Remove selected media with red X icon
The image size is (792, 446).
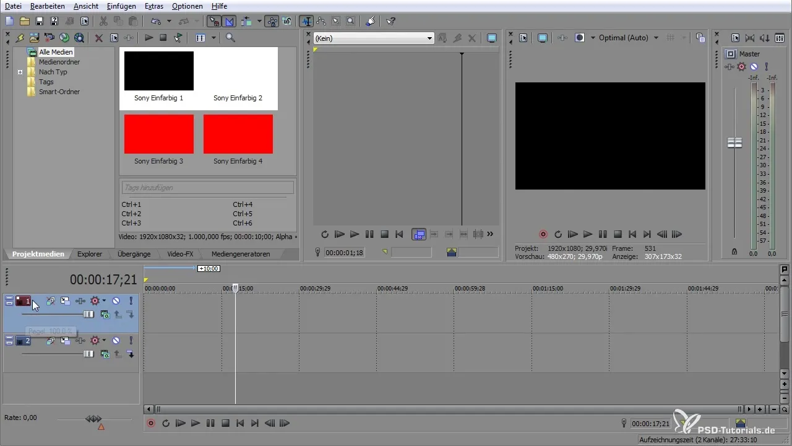point(98,38)
